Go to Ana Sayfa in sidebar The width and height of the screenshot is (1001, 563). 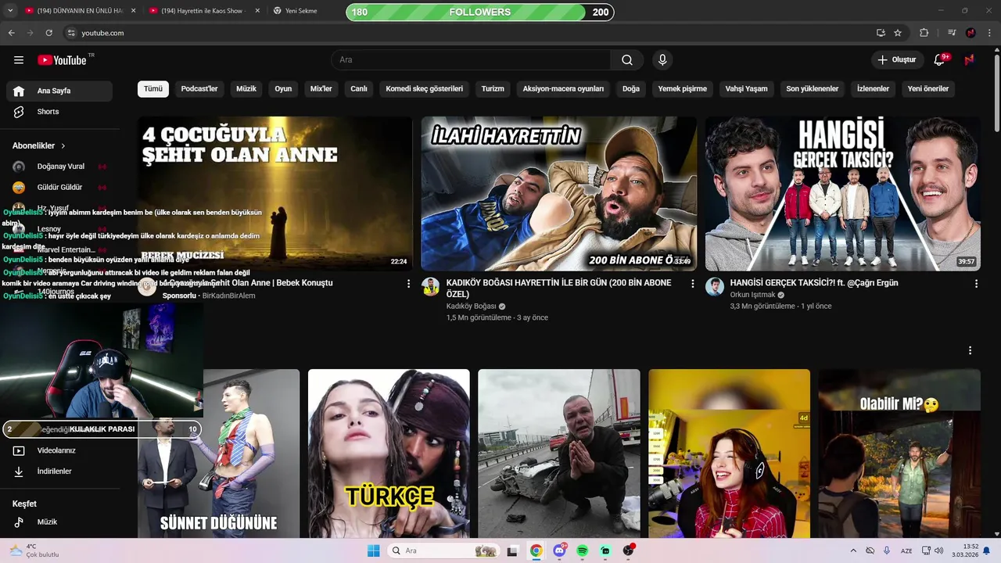(x=59, y=91)
